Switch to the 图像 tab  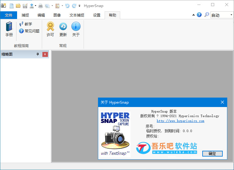(x=57, y=15)
